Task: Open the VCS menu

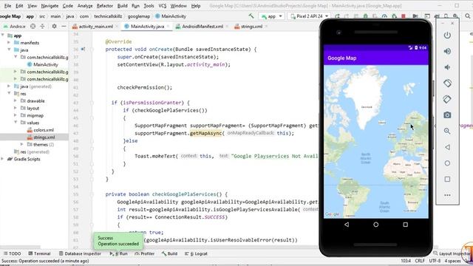Action: tap(163, 6)
